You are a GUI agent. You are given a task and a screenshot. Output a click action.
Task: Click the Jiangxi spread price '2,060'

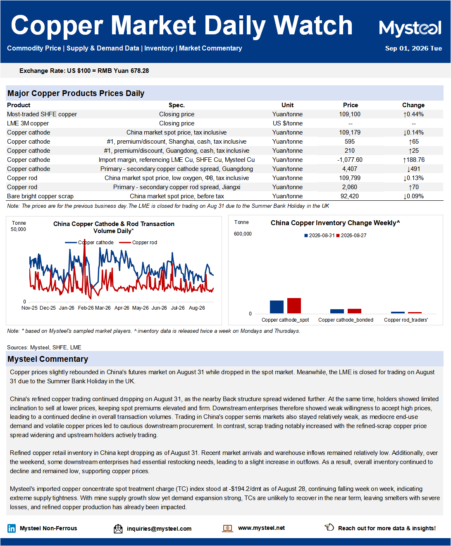tap(350, 187)
